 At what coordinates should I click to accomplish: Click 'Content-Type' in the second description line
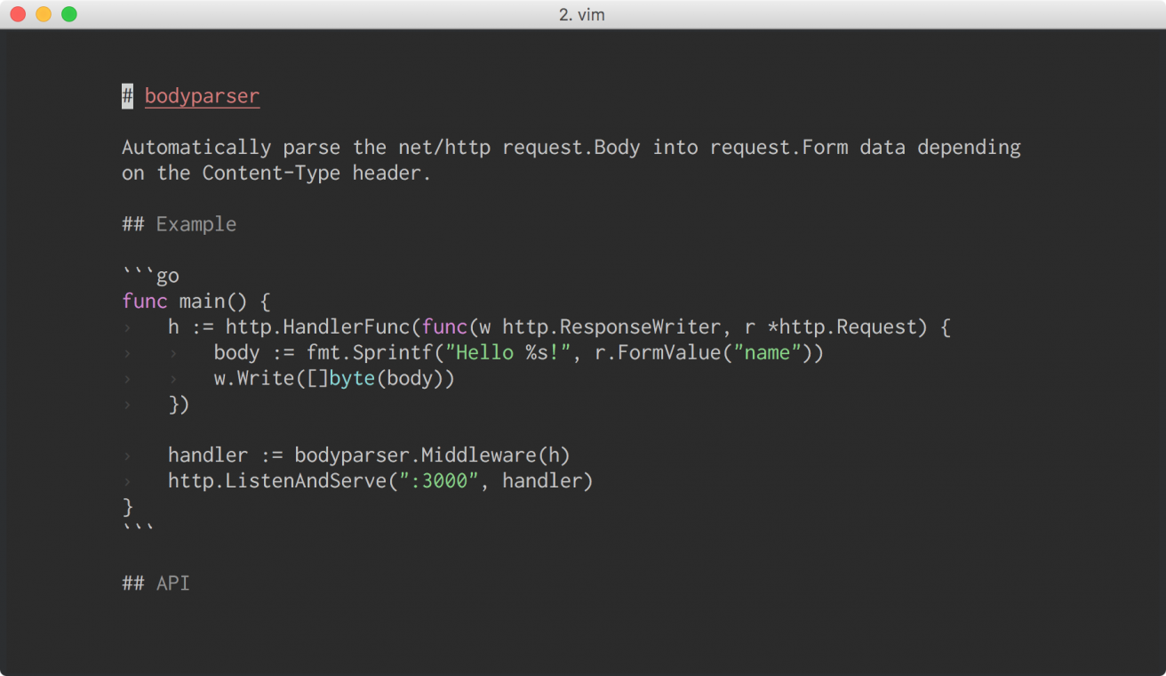tap(271, 173)
